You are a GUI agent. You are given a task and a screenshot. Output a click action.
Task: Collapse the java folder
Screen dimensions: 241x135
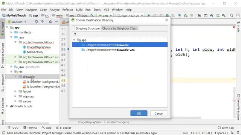coord(11,37)
